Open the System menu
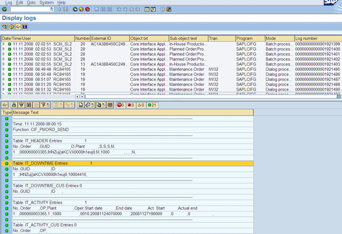The image size is (342, 234). click(47, 3)
